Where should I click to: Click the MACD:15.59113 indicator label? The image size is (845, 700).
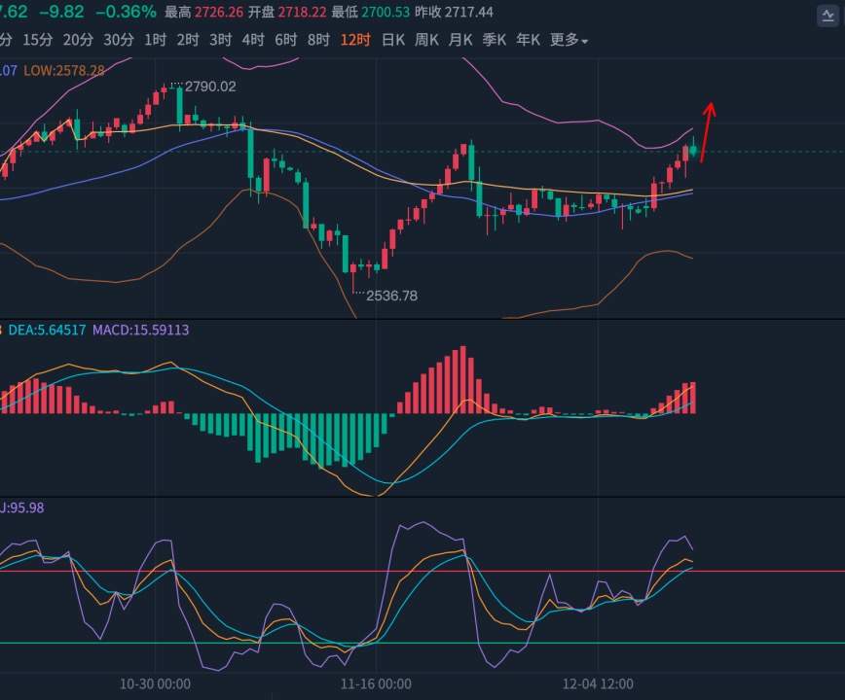coord(140,330)
